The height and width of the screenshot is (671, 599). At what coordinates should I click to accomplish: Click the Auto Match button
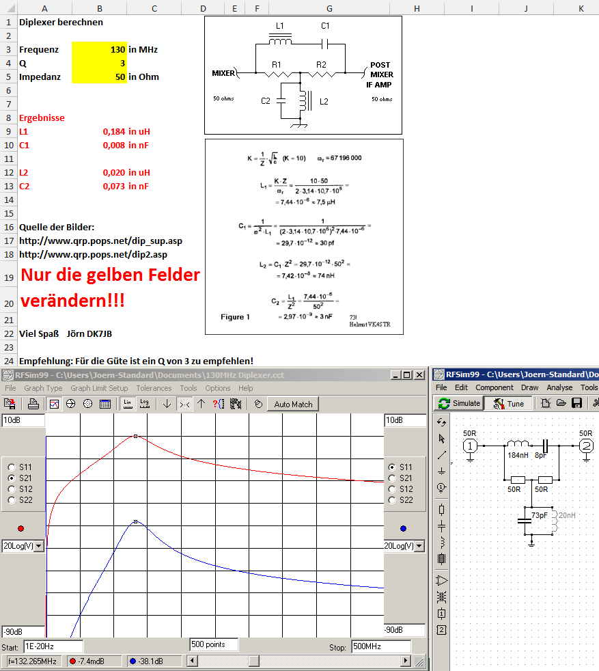tap(293, 404)
